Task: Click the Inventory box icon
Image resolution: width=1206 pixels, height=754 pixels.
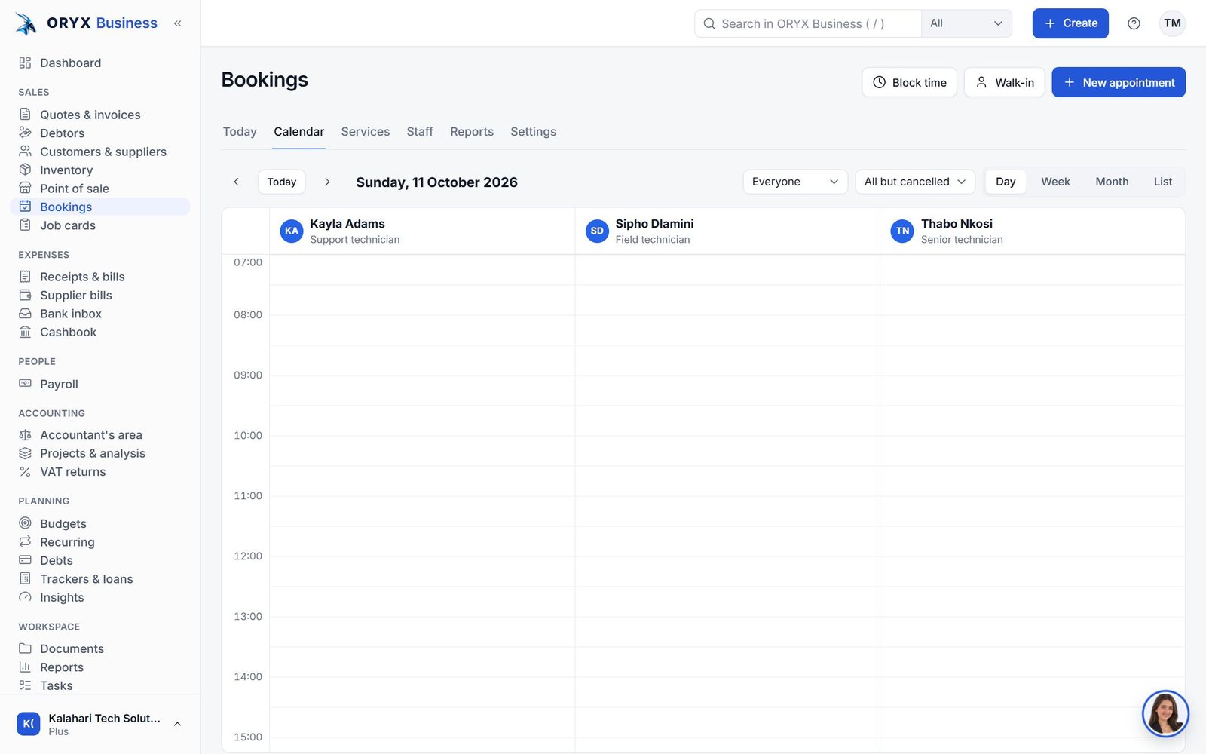Action: [x=25, y=170]
